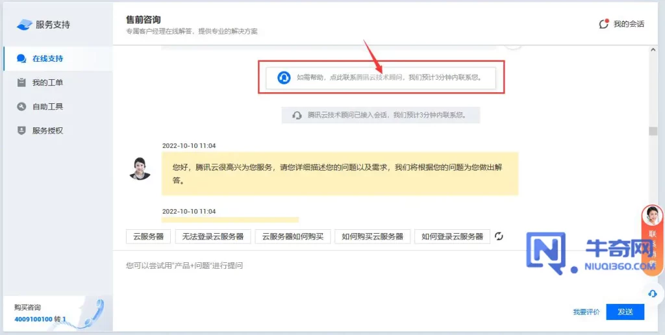Click the 服务授权 shield icon
This screenshot has width=665, height=335.
click(x=21, y=130)
